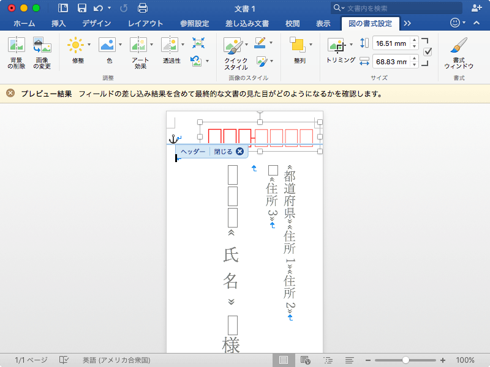Open Artistic Effects (アート効果) icon
This screenshot has height=367, width=490.
[x=138, y=45]
